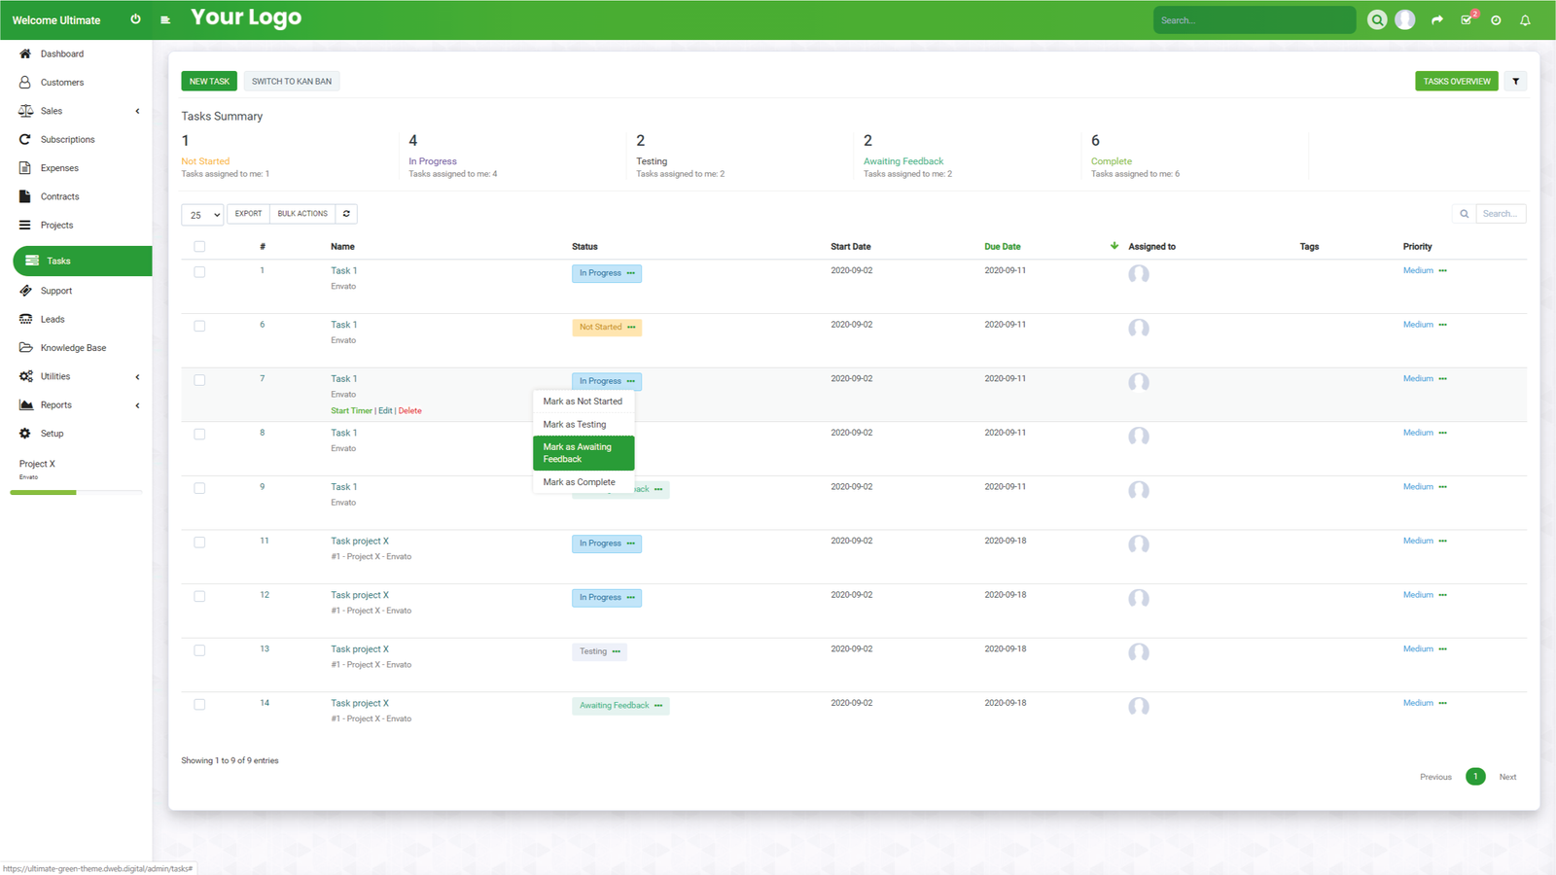Click the Project X progress bar
Screen dimensions: 1556x875
click(76, 493)
